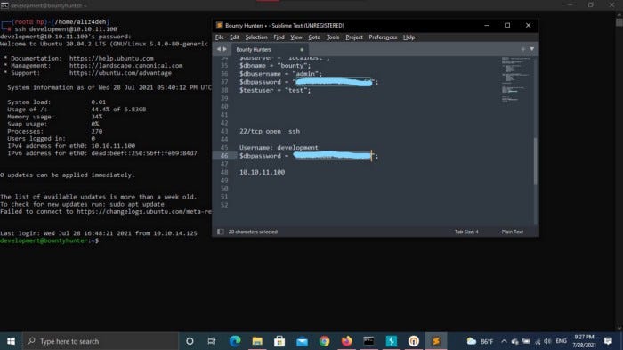
Task: Open the weather widget showing 86°F
Action: 480,341
